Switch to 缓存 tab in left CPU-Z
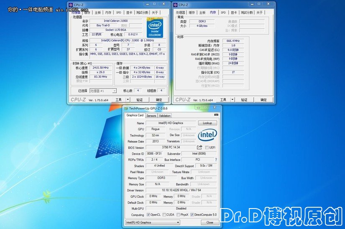Viewport: 345px width, 229px height. (x=87, y=13)
